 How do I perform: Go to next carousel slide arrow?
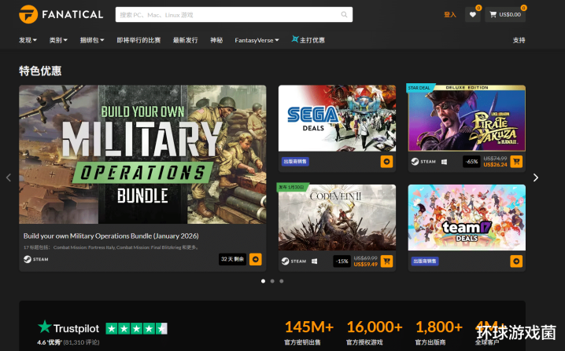coord(536,177)
